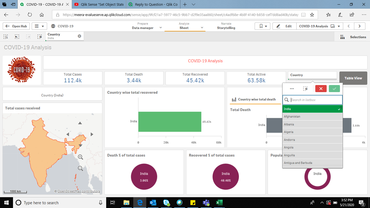The image size is (370, 208).
Task: Confirm listbox selection with green checkmark
Action: pos(334,89)
